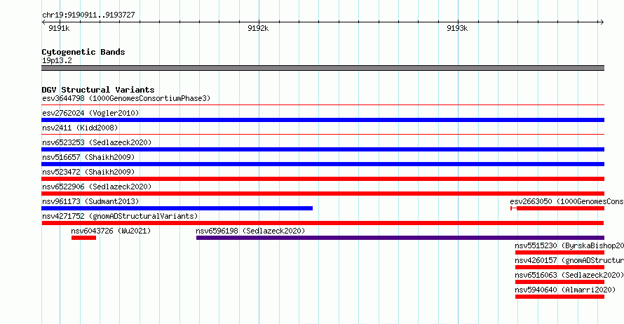Select the esv2762024 (Vogler2010) variant label

[90, 113]
